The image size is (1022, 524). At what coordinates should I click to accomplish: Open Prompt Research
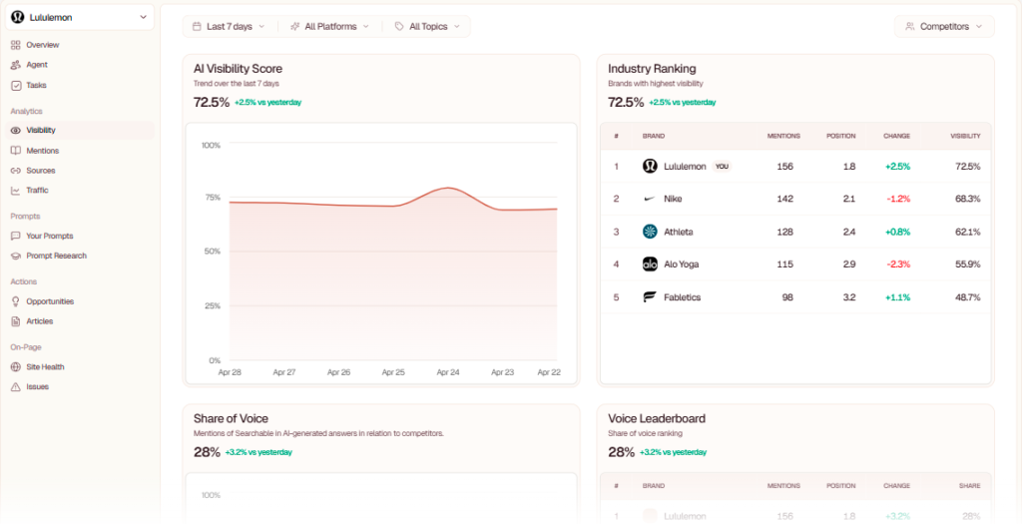pyautogui.click(x=56, y=257)
